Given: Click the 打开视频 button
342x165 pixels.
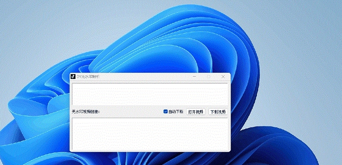Looking at the screenshot, I should [196, 112].
